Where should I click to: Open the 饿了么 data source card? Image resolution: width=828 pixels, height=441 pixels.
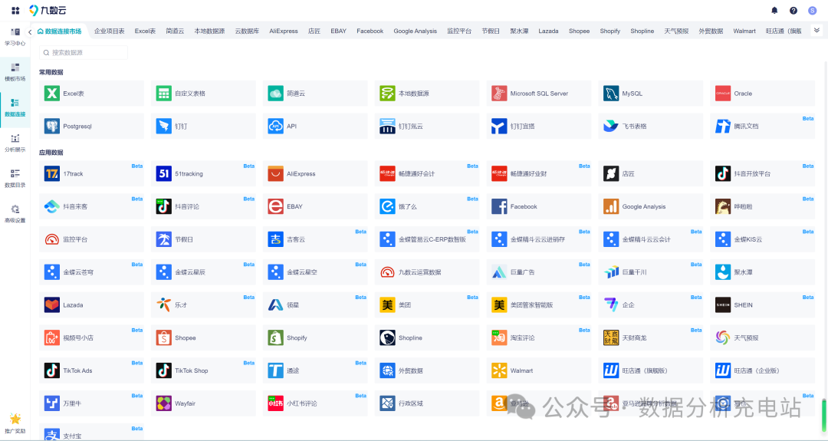[427, 206]
